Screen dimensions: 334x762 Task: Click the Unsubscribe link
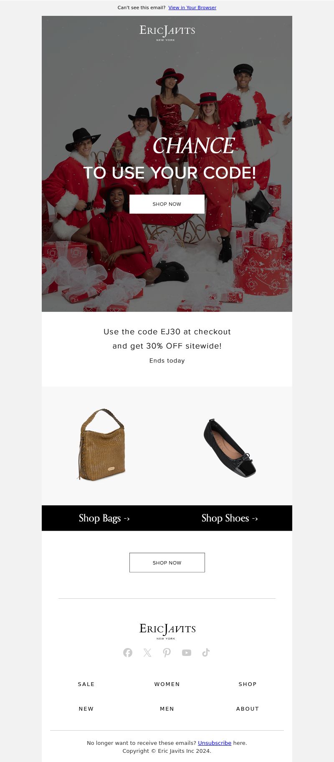click(x=215, y=743)
